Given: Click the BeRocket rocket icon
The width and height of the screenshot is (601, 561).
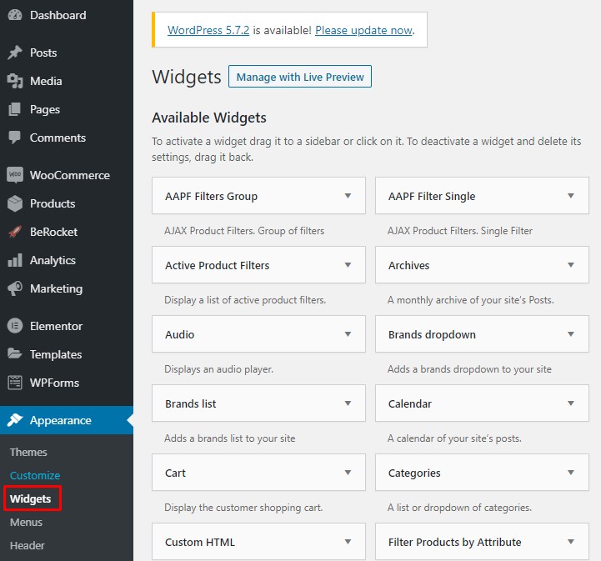Looking at the screenshot, I should coord(15,232).
